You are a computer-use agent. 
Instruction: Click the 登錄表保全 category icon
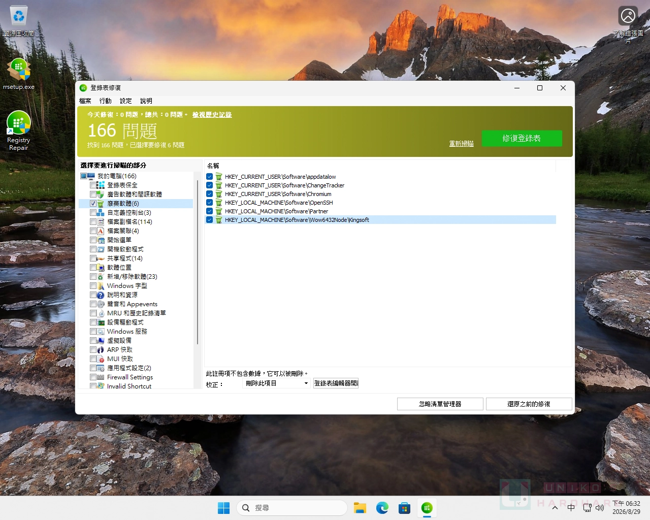(101, 185)
